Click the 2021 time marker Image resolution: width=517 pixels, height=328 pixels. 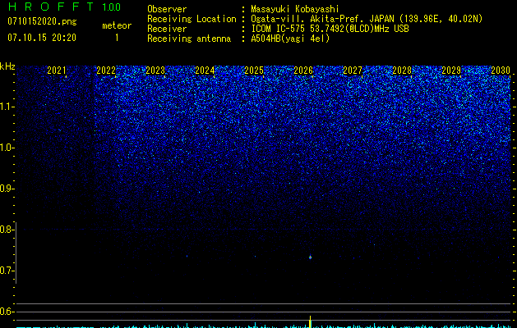coord(57,71)
